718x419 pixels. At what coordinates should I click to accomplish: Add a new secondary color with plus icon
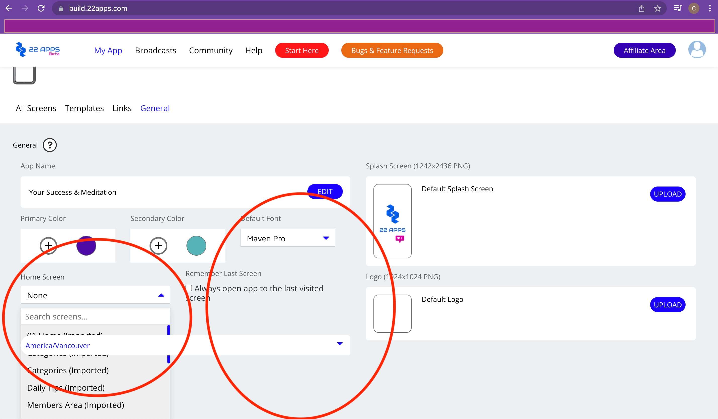[x=158, y=245]
